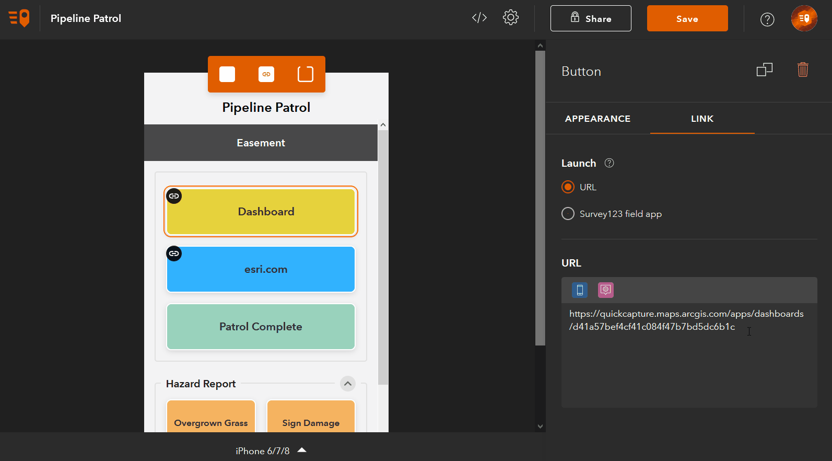The height and width of the screenshot is (461, 832).
Task: Open project settings gear icon
Action: (511, 18)
